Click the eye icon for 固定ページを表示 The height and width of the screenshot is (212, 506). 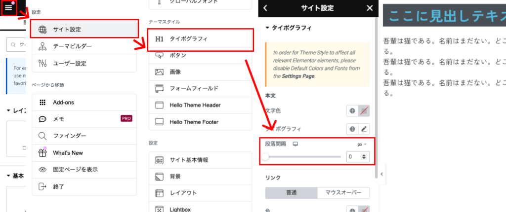(x=42, y=170)
